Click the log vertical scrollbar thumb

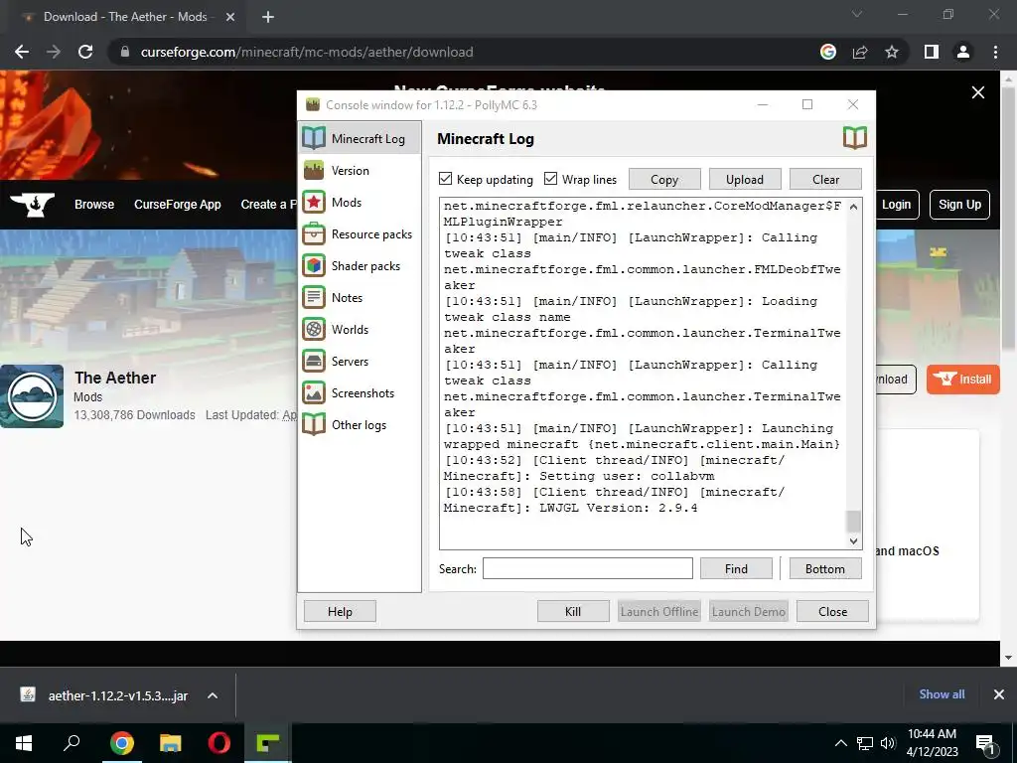click(x=853, y=521)
